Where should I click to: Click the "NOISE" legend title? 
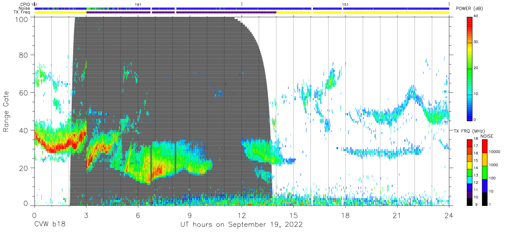click(488, 136)
